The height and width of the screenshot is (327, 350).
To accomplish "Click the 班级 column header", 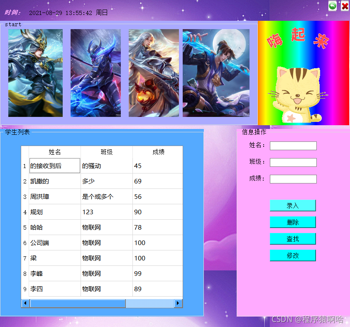I will (107, 152).
